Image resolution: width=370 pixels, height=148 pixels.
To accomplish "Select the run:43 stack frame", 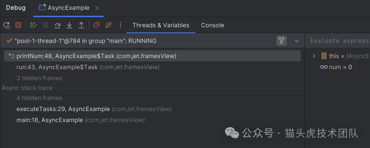I will [57, 67].
